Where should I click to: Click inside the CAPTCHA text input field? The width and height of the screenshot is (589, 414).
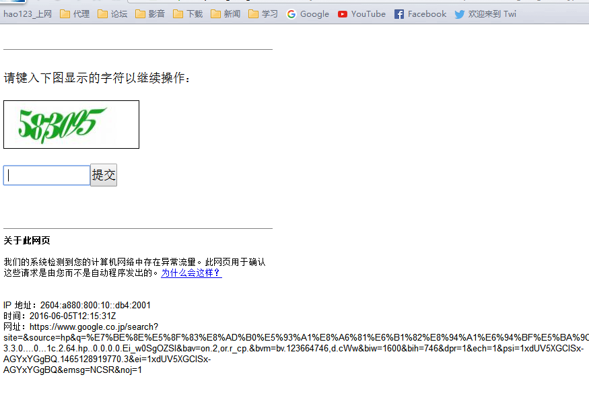click(46, 174)
